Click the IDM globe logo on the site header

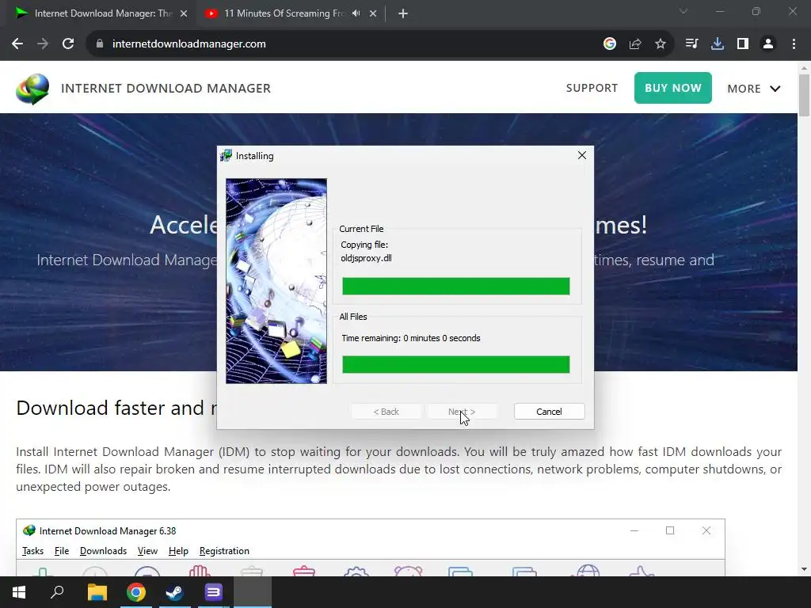32,89
